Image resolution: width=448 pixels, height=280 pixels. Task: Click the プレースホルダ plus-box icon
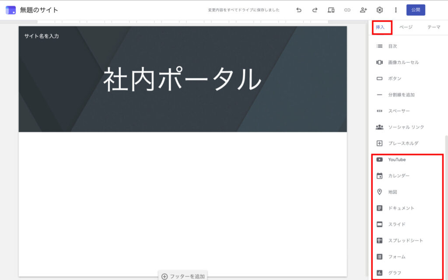point(379,143)
